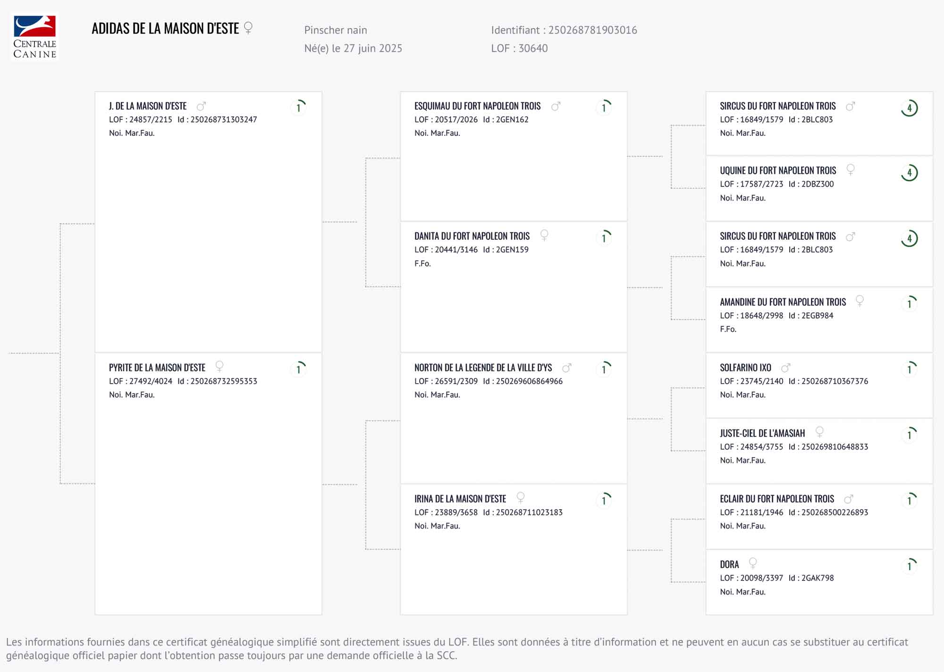Click the Centrale Canine logo
Viewport: 944px width, 672px height.
(x=34, y=37)
